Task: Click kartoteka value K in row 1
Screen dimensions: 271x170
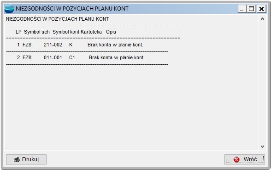Action: click(71, 45)
